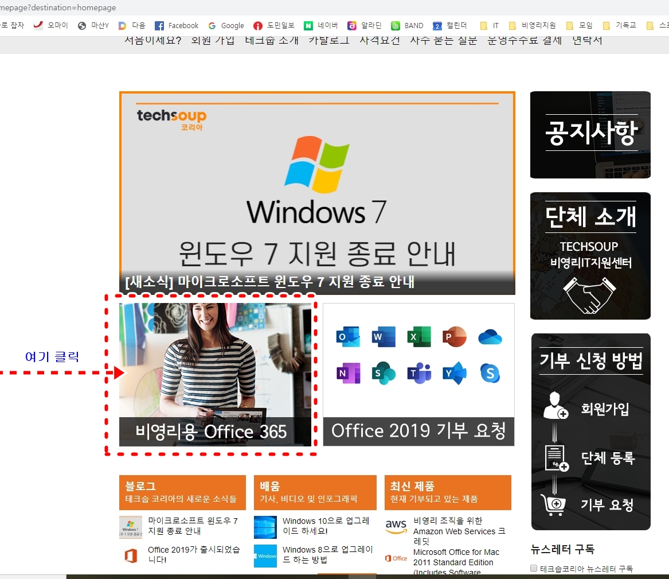Click the OneDrive cloud icon

[x=490, y=337]
